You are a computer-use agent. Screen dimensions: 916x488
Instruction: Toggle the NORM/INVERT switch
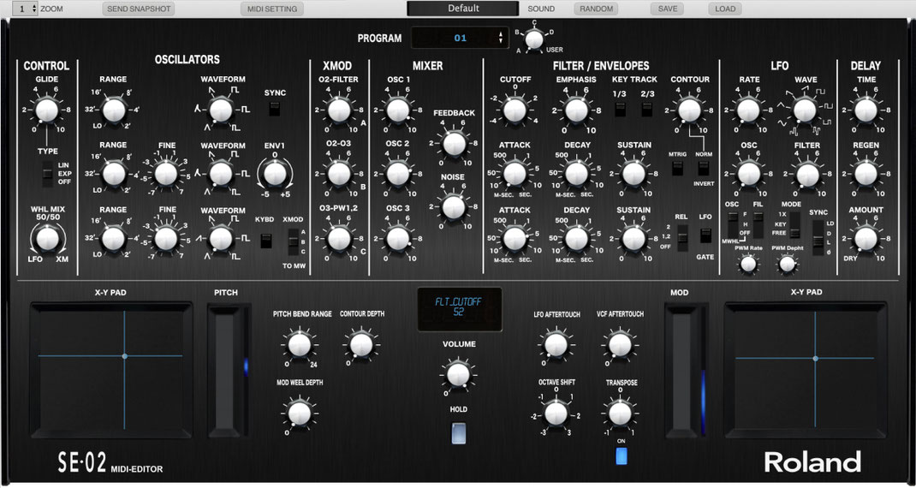pos(704,168)
